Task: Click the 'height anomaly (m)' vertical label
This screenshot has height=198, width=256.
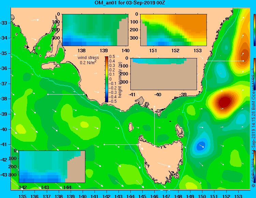Action: 120,80
